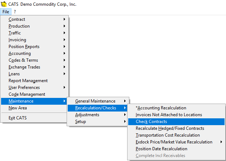Click the arrow next to Codes & Terms
Viewport: 226px width, 161px height.
click(64, 60)
